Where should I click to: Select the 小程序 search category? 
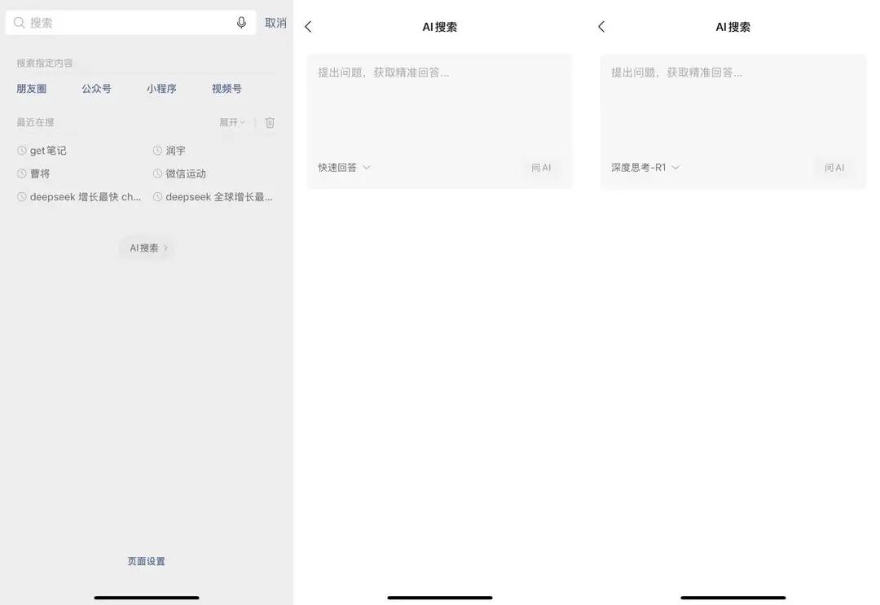(161, 89)
